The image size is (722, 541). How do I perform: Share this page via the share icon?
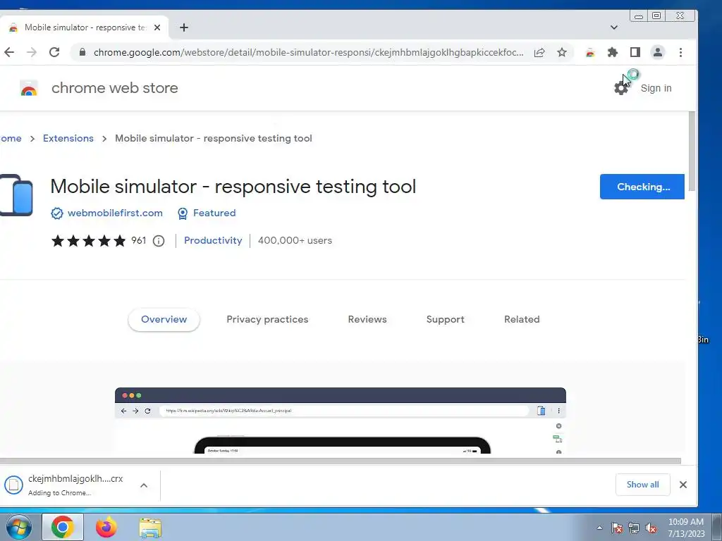click(539, 52)
